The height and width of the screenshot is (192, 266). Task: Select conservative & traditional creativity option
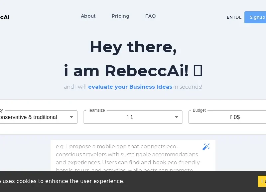pos(28,117)
